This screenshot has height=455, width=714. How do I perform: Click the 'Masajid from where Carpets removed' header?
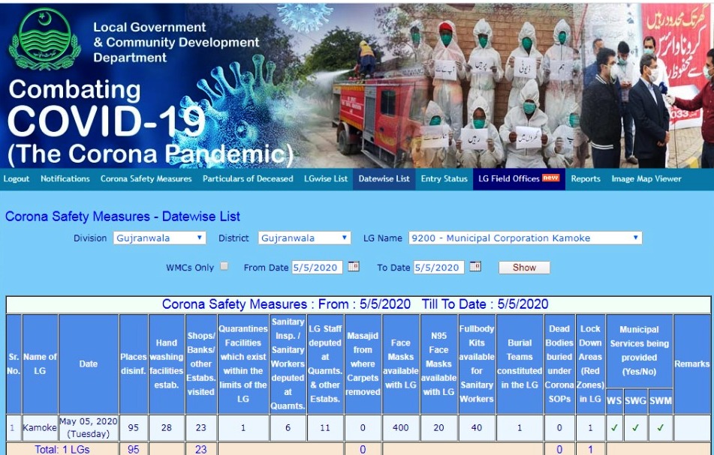click(363, 364)
